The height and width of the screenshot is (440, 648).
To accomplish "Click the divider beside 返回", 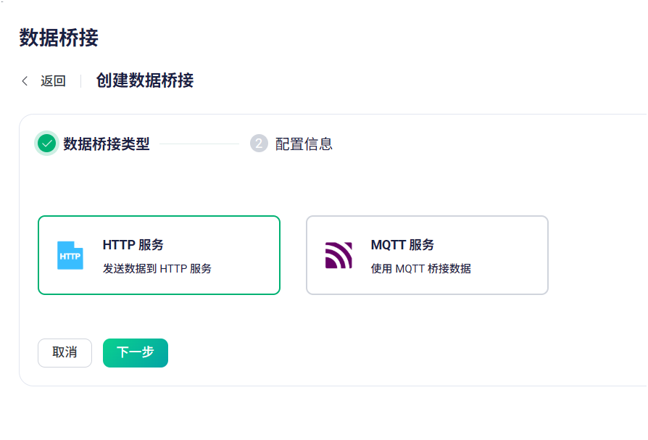I will pyautogui.click(x=81, y=81).
